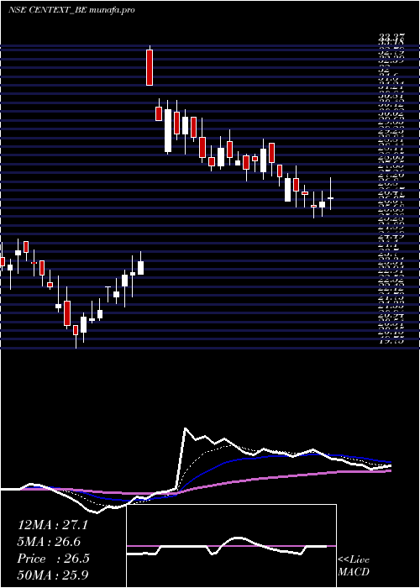This screenshot has width=420, height=588.
Task: Click the sharp peak of the white moving-average line
Action: tap(186, 428)
